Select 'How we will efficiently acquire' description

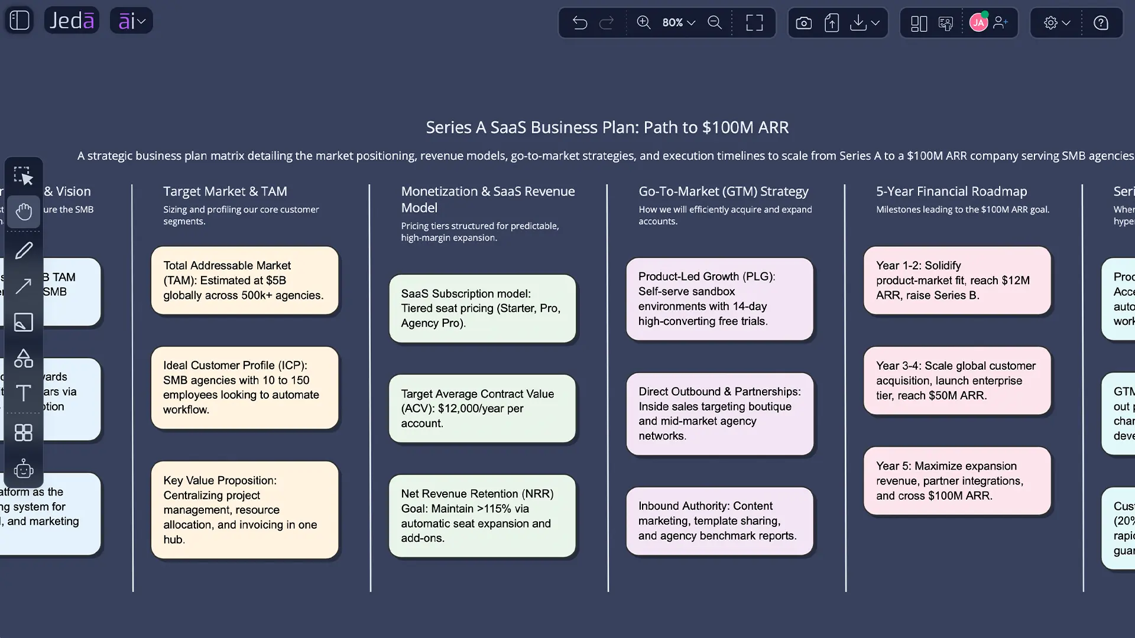click(x=725, y=215)
